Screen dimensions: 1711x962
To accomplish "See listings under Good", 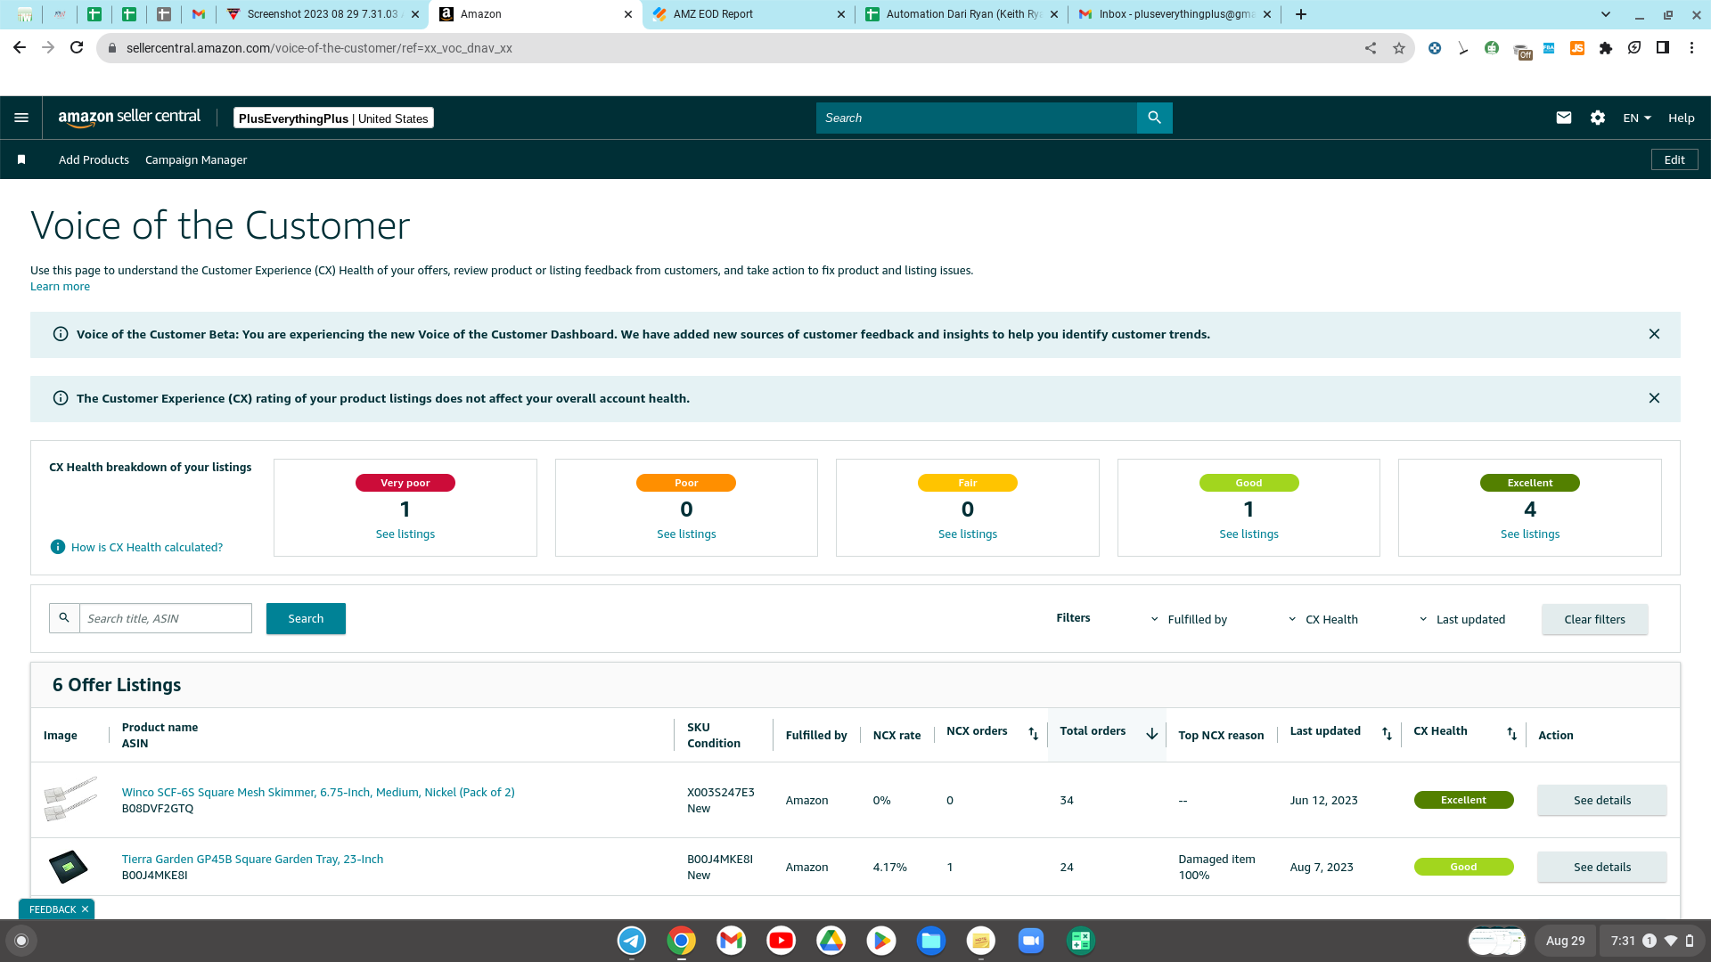I will (1248, 534).
